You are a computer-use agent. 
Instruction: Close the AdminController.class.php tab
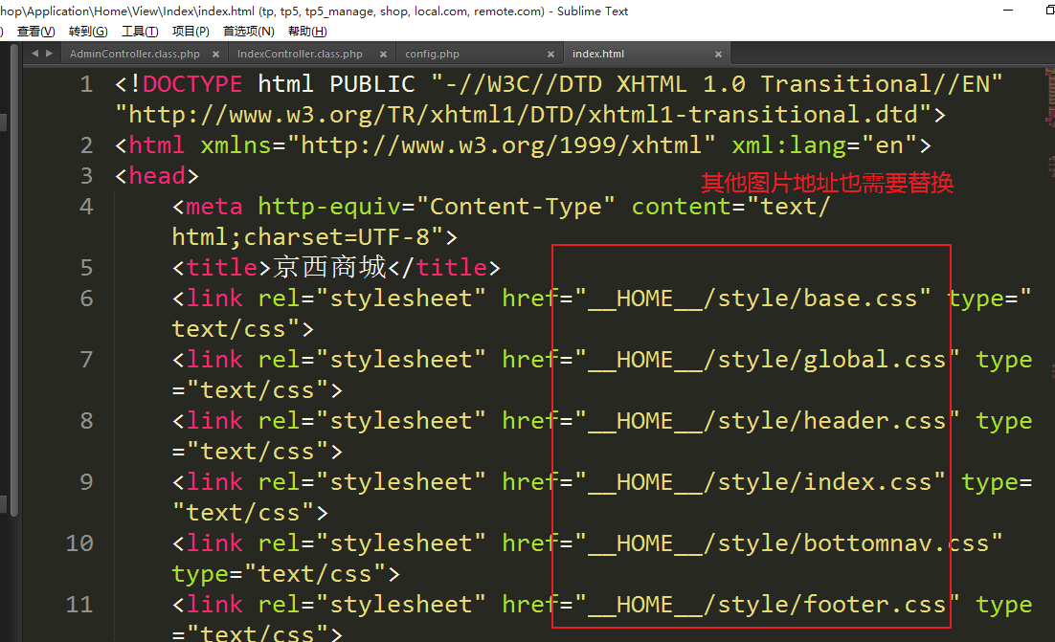(x=217, y=55)
